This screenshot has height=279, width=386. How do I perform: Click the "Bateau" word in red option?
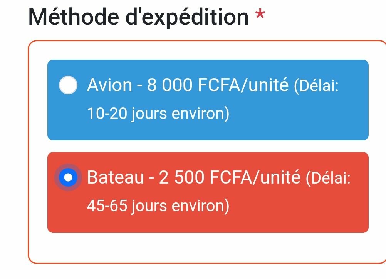tap(115, 177)
